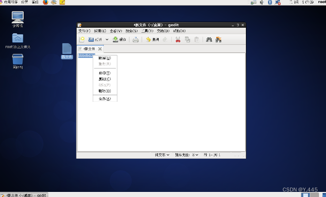
Task: Open the 纯文本 syntax dropdown in the status bar
Action: [x=162, y=155]
